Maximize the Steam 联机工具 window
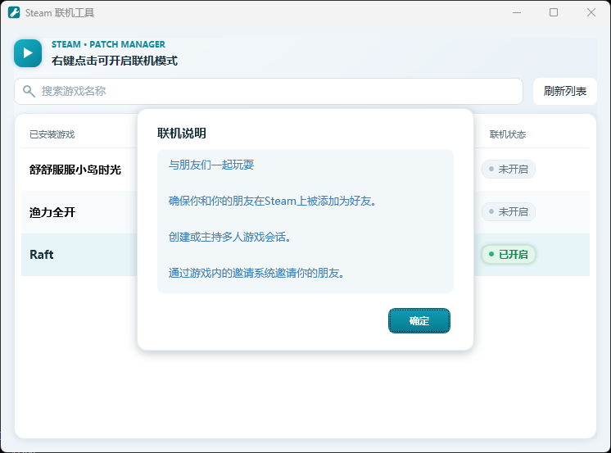This screenshot has width=611, height=453. point(554,12)
